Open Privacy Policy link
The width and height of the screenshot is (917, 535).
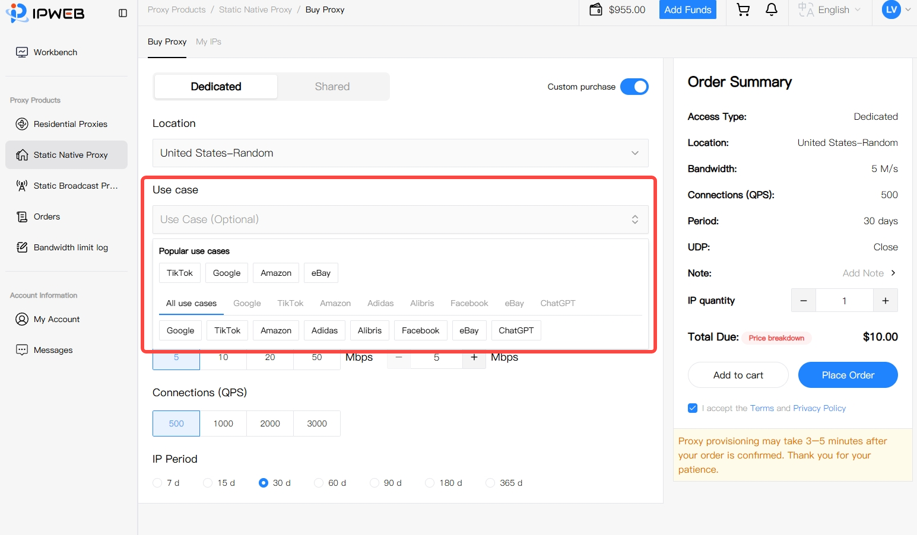tap(820, 408)
